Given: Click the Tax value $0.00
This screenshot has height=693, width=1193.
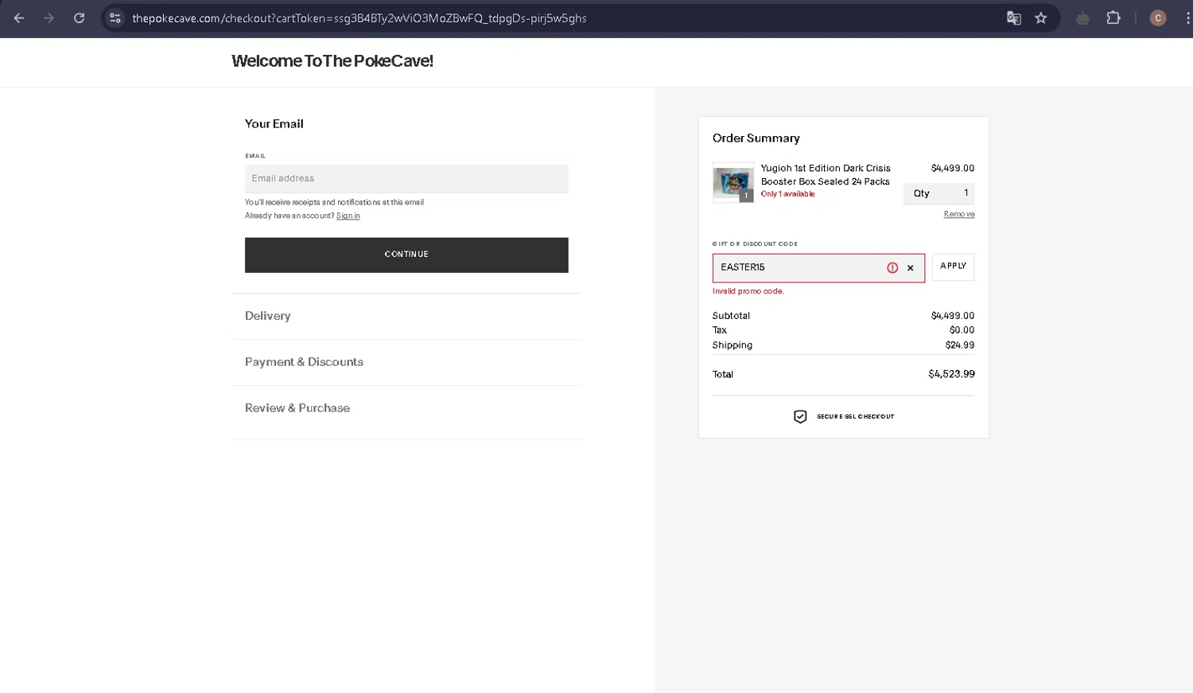Looking at the screenshot, I should tap(962, 330).
